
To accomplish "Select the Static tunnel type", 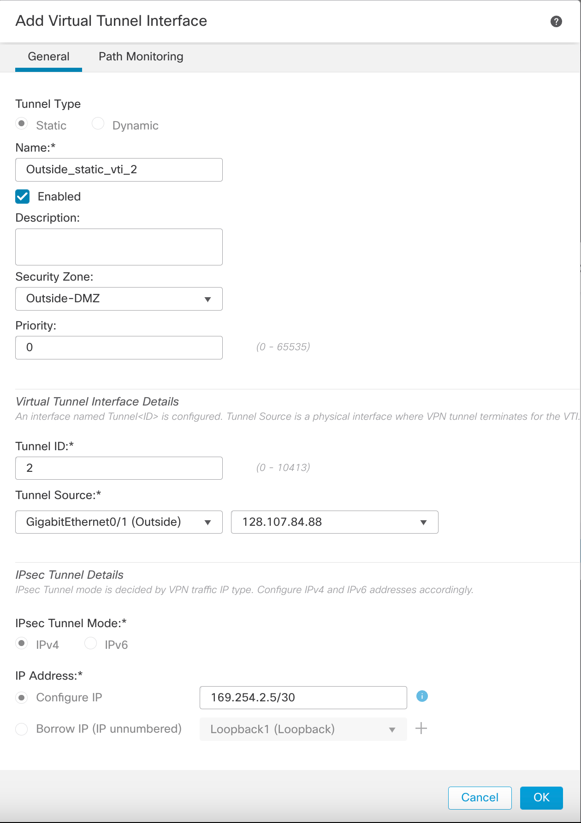I will pyautogui.click(x=22, y=123).
